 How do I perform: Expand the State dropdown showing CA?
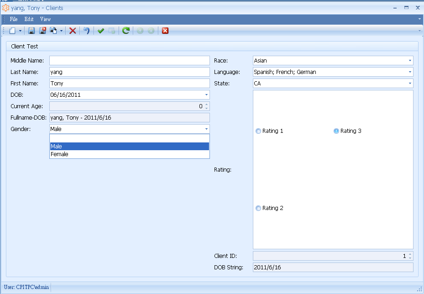[x=410, y=83]
